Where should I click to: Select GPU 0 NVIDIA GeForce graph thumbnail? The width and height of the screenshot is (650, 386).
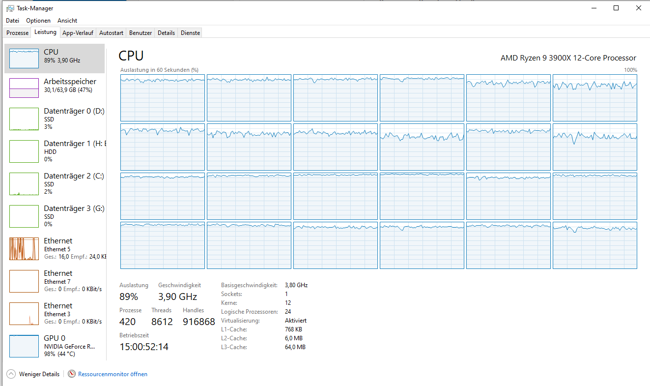click(24, 346)
